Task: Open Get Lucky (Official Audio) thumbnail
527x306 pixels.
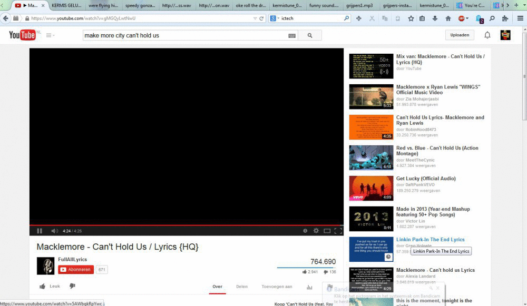Action: [x=371, y=188]
